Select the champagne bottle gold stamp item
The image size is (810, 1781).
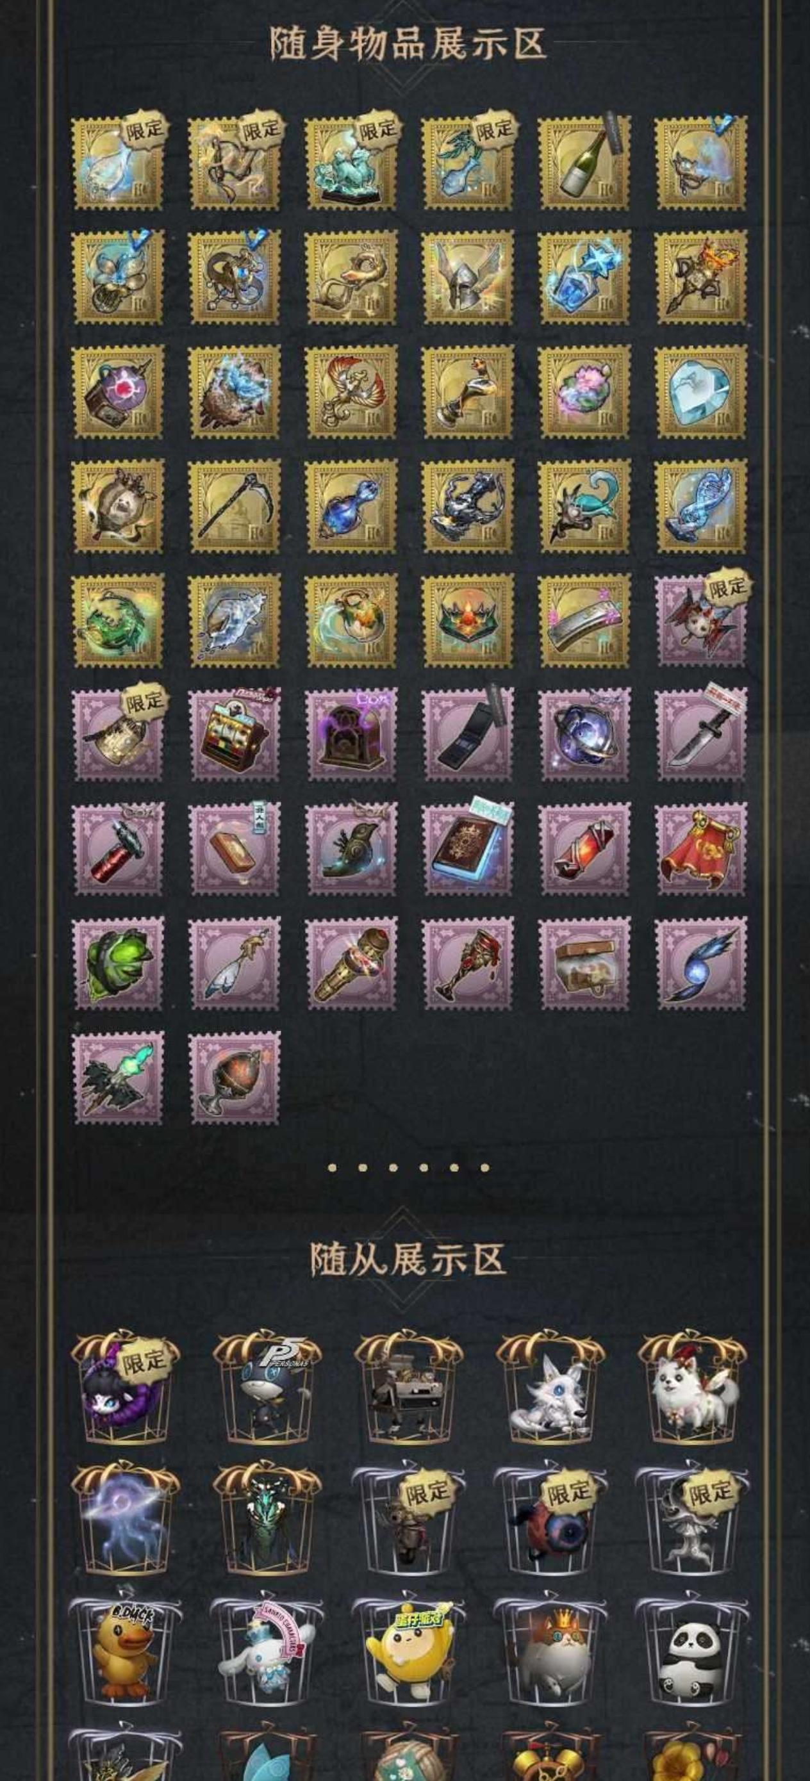[x=585, y=163]
